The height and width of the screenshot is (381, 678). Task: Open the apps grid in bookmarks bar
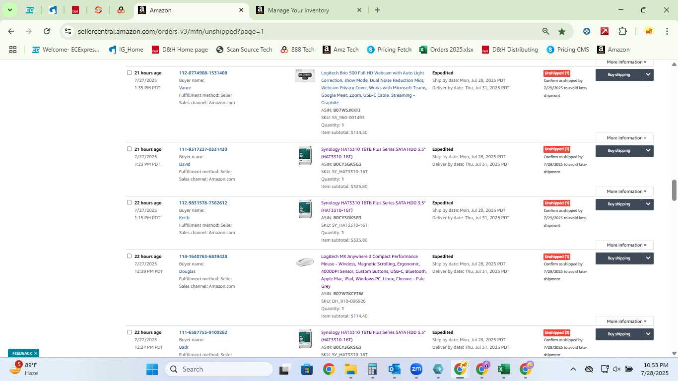[13, 50]
